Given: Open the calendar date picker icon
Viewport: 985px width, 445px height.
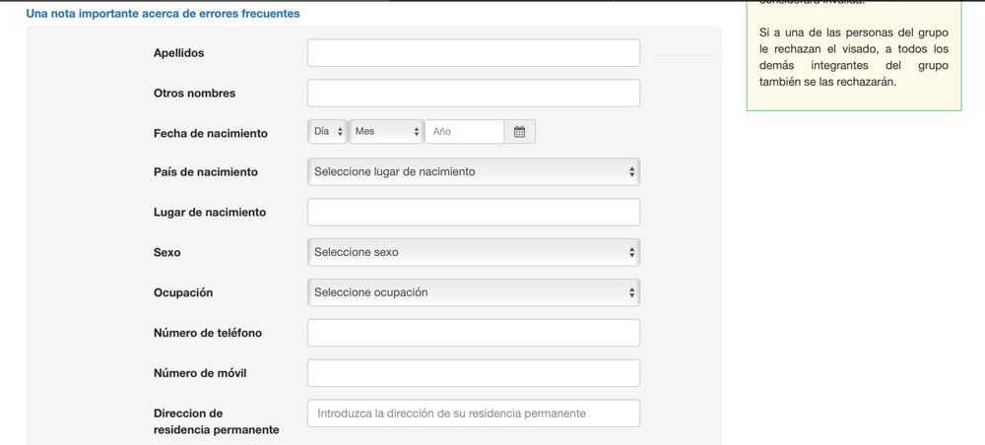Looking at the screenshot, I should point(519,132).
